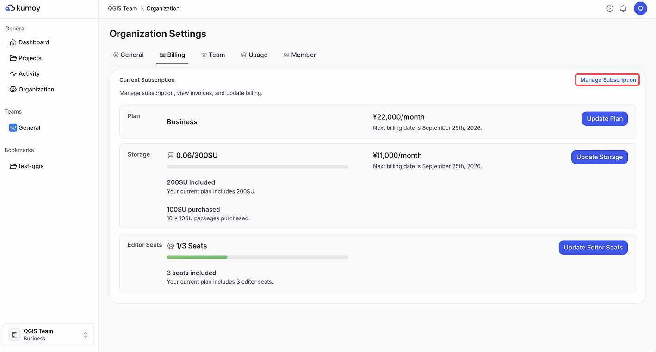
Task: Click the General team icon
Action: pyautogui.click(x=13, y=128)
